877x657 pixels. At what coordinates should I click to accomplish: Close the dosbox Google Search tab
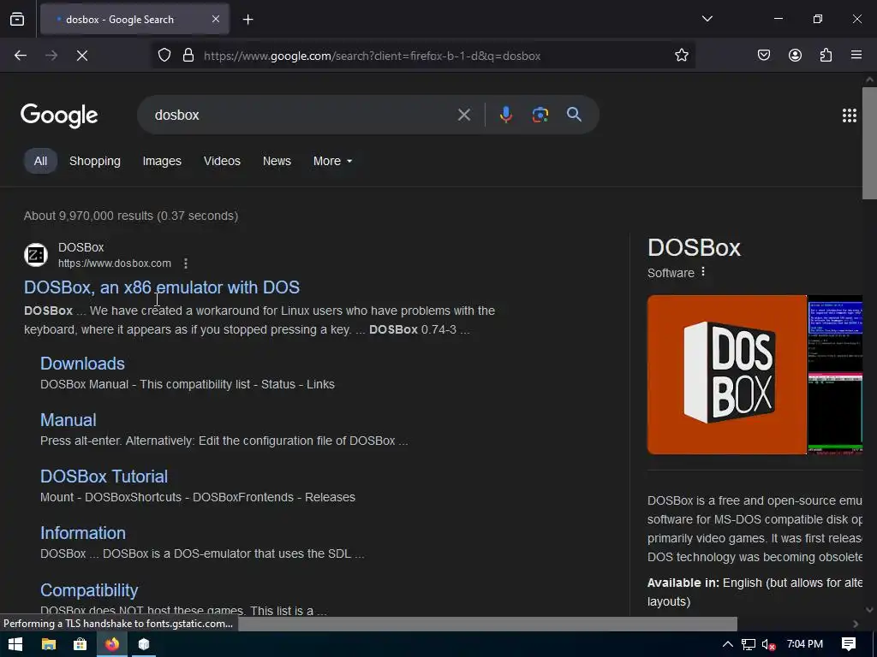(216, 19)
